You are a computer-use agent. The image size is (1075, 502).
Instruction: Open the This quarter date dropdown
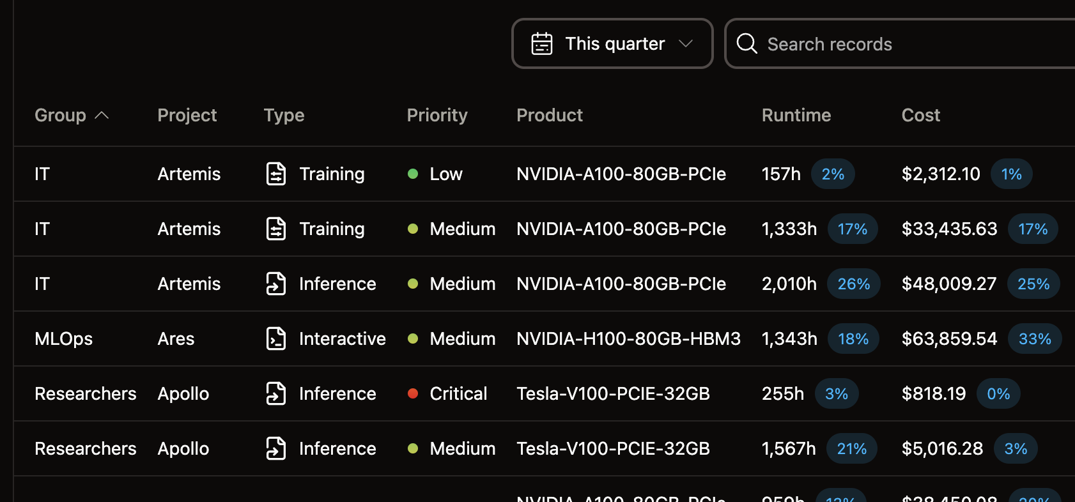point(612,44)
